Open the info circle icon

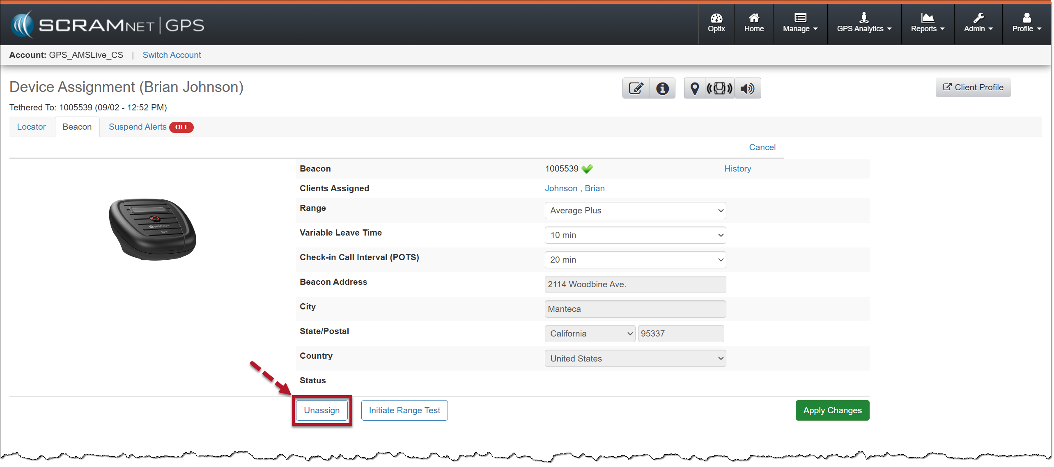coord(662,88)
